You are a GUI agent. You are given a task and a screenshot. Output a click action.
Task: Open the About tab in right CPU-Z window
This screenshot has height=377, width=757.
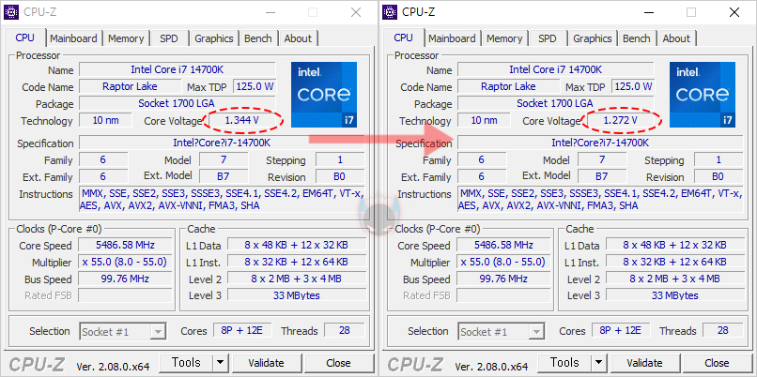click(676, 38)
